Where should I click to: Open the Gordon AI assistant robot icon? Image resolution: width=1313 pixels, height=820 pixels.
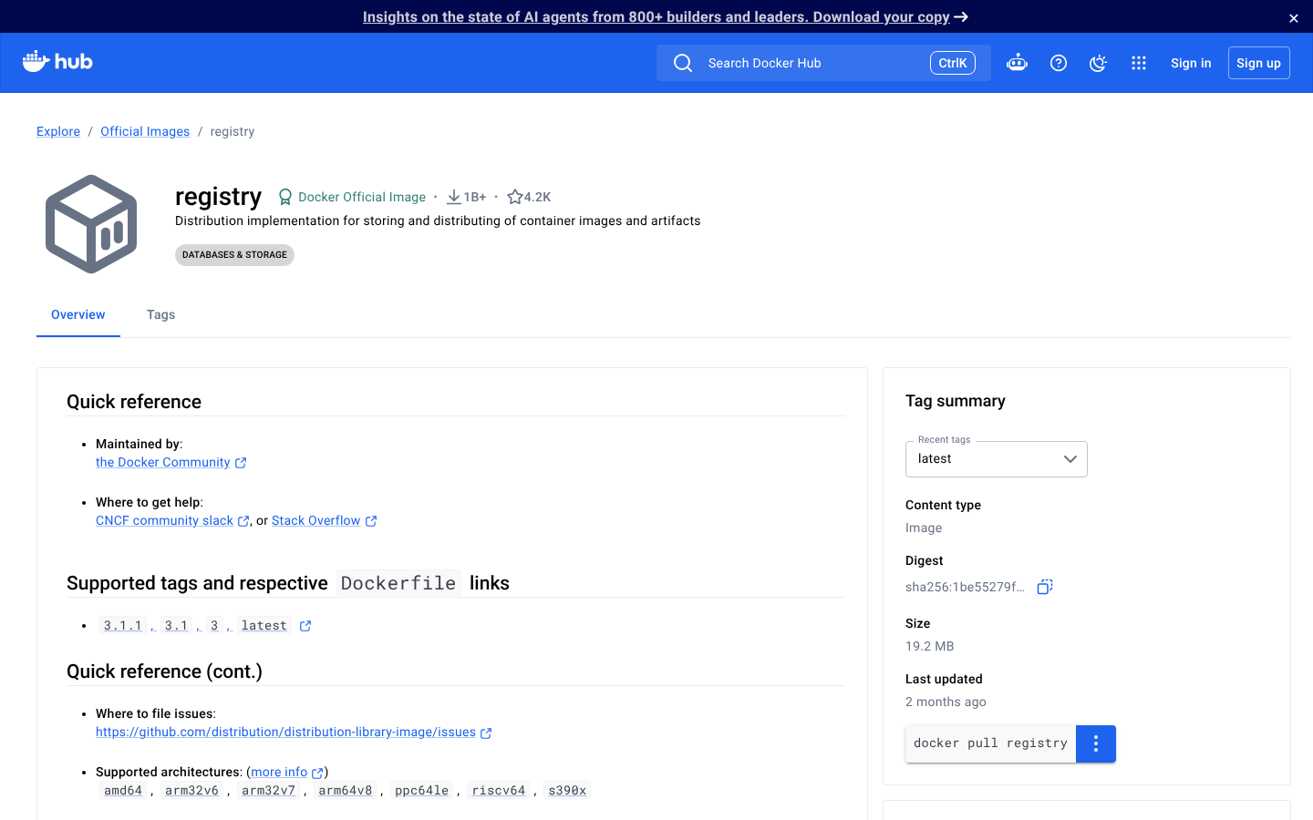[1017, 63]
